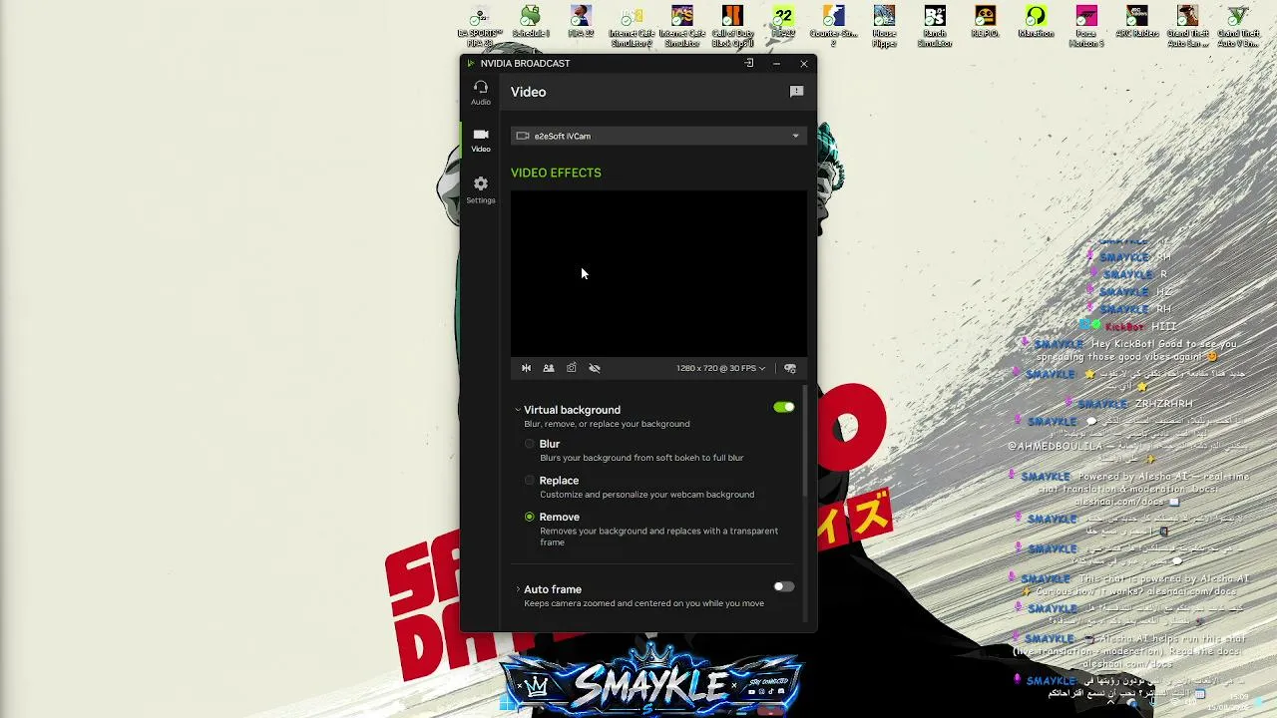Select the Internet Cafe Simulator 2 shortcut
1277x718 pixels.
point(632,27)
